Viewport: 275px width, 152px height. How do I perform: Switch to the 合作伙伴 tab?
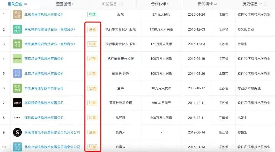point(160,4)
